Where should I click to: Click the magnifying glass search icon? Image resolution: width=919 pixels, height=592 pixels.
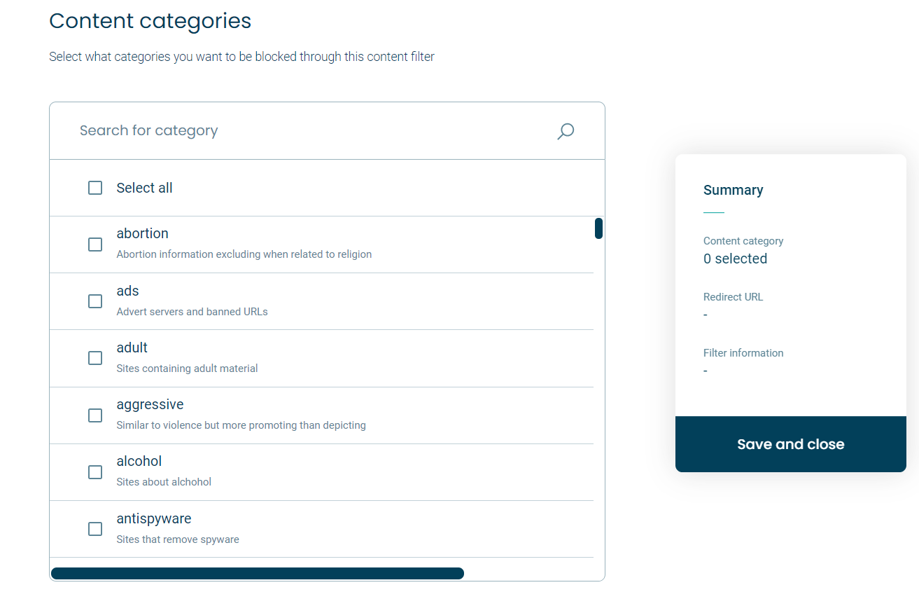566,131
